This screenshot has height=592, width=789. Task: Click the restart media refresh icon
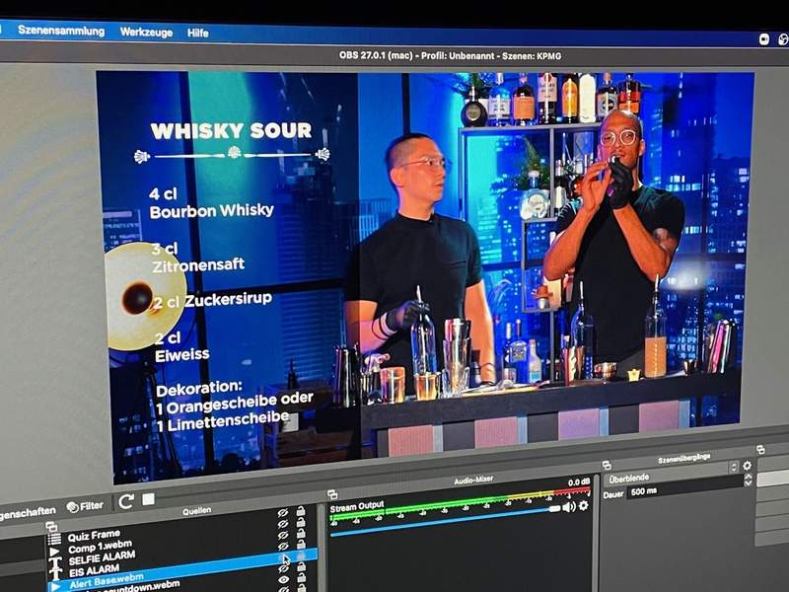126,501
